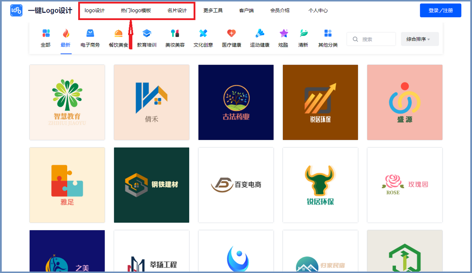
Task: Open the green hexagon house logo template
Action: click(405, 251)
